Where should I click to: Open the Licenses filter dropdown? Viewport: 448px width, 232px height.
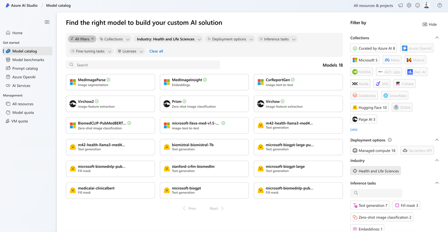[130, 51]
